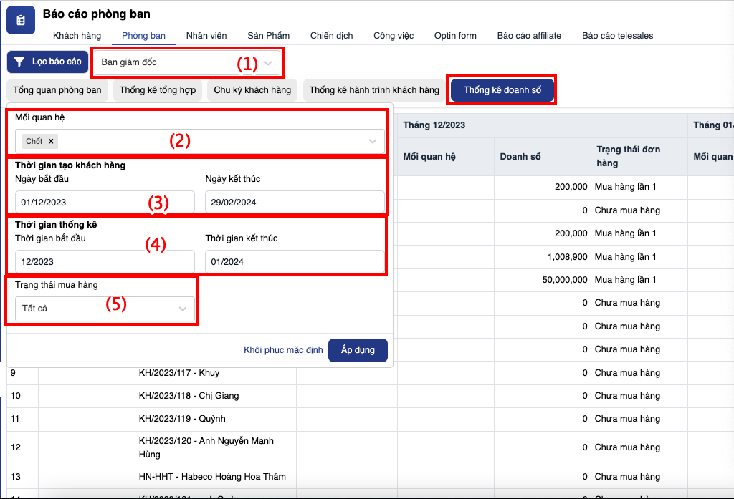Go to the Sản Phẩm tab

click(268, 36)
